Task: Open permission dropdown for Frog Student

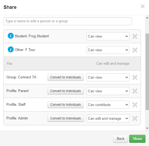Action: click(x=108, y=36)
